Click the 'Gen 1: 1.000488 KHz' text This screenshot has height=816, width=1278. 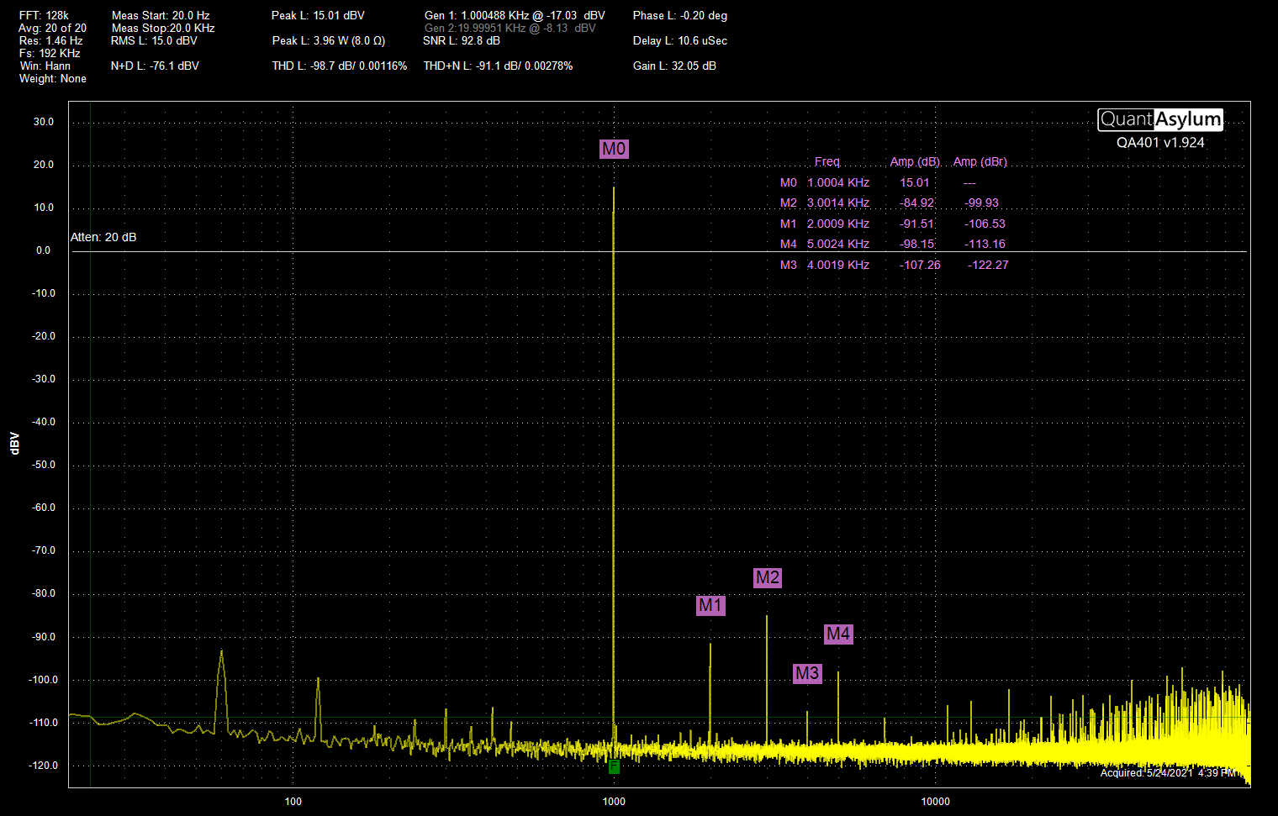(477, 15)
